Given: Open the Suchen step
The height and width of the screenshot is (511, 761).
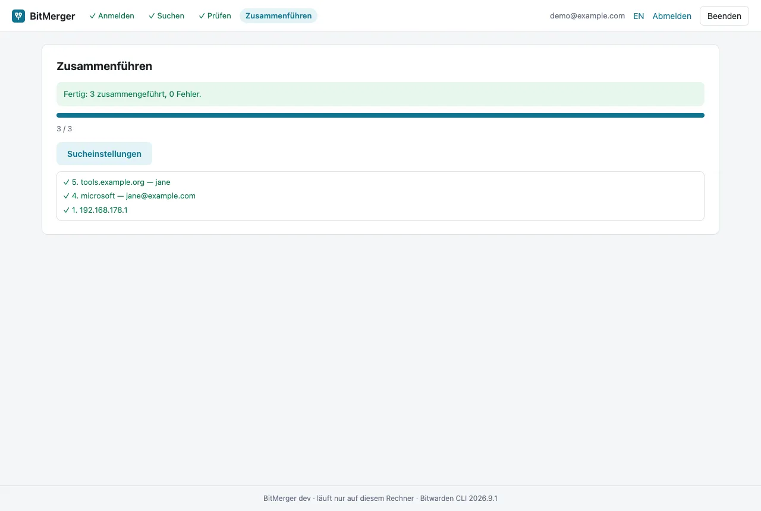Looking at the screenshot, I should [166, 16].
